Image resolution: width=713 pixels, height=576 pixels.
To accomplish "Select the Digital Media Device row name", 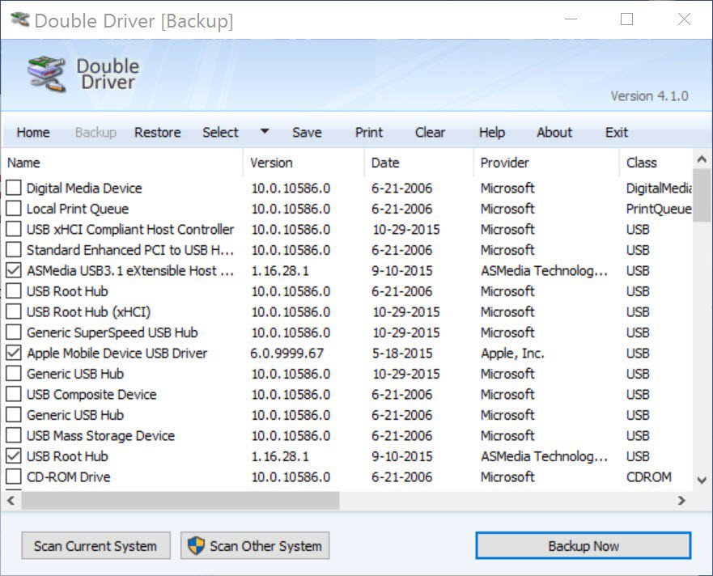I will point(84,188).
